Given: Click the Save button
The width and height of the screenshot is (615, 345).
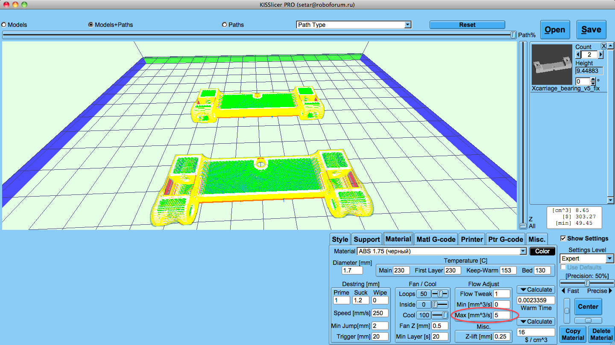Looking at the screenshot, I should 591,30.
